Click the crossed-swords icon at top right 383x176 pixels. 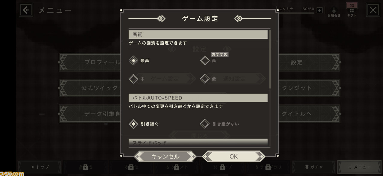click(x=373, y=10)
